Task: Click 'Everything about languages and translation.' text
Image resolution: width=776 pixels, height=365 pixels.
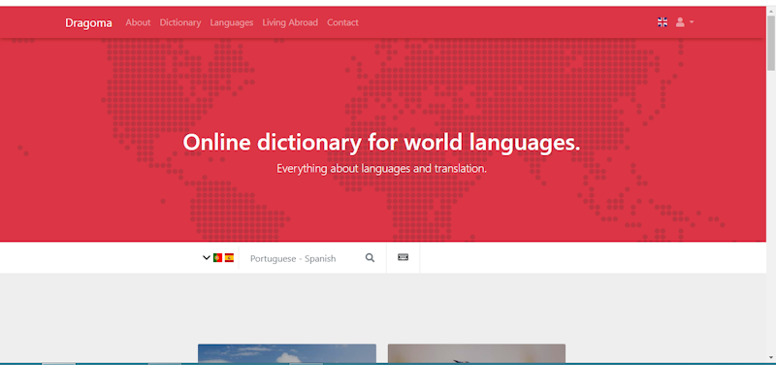Action: coord(381,169)
